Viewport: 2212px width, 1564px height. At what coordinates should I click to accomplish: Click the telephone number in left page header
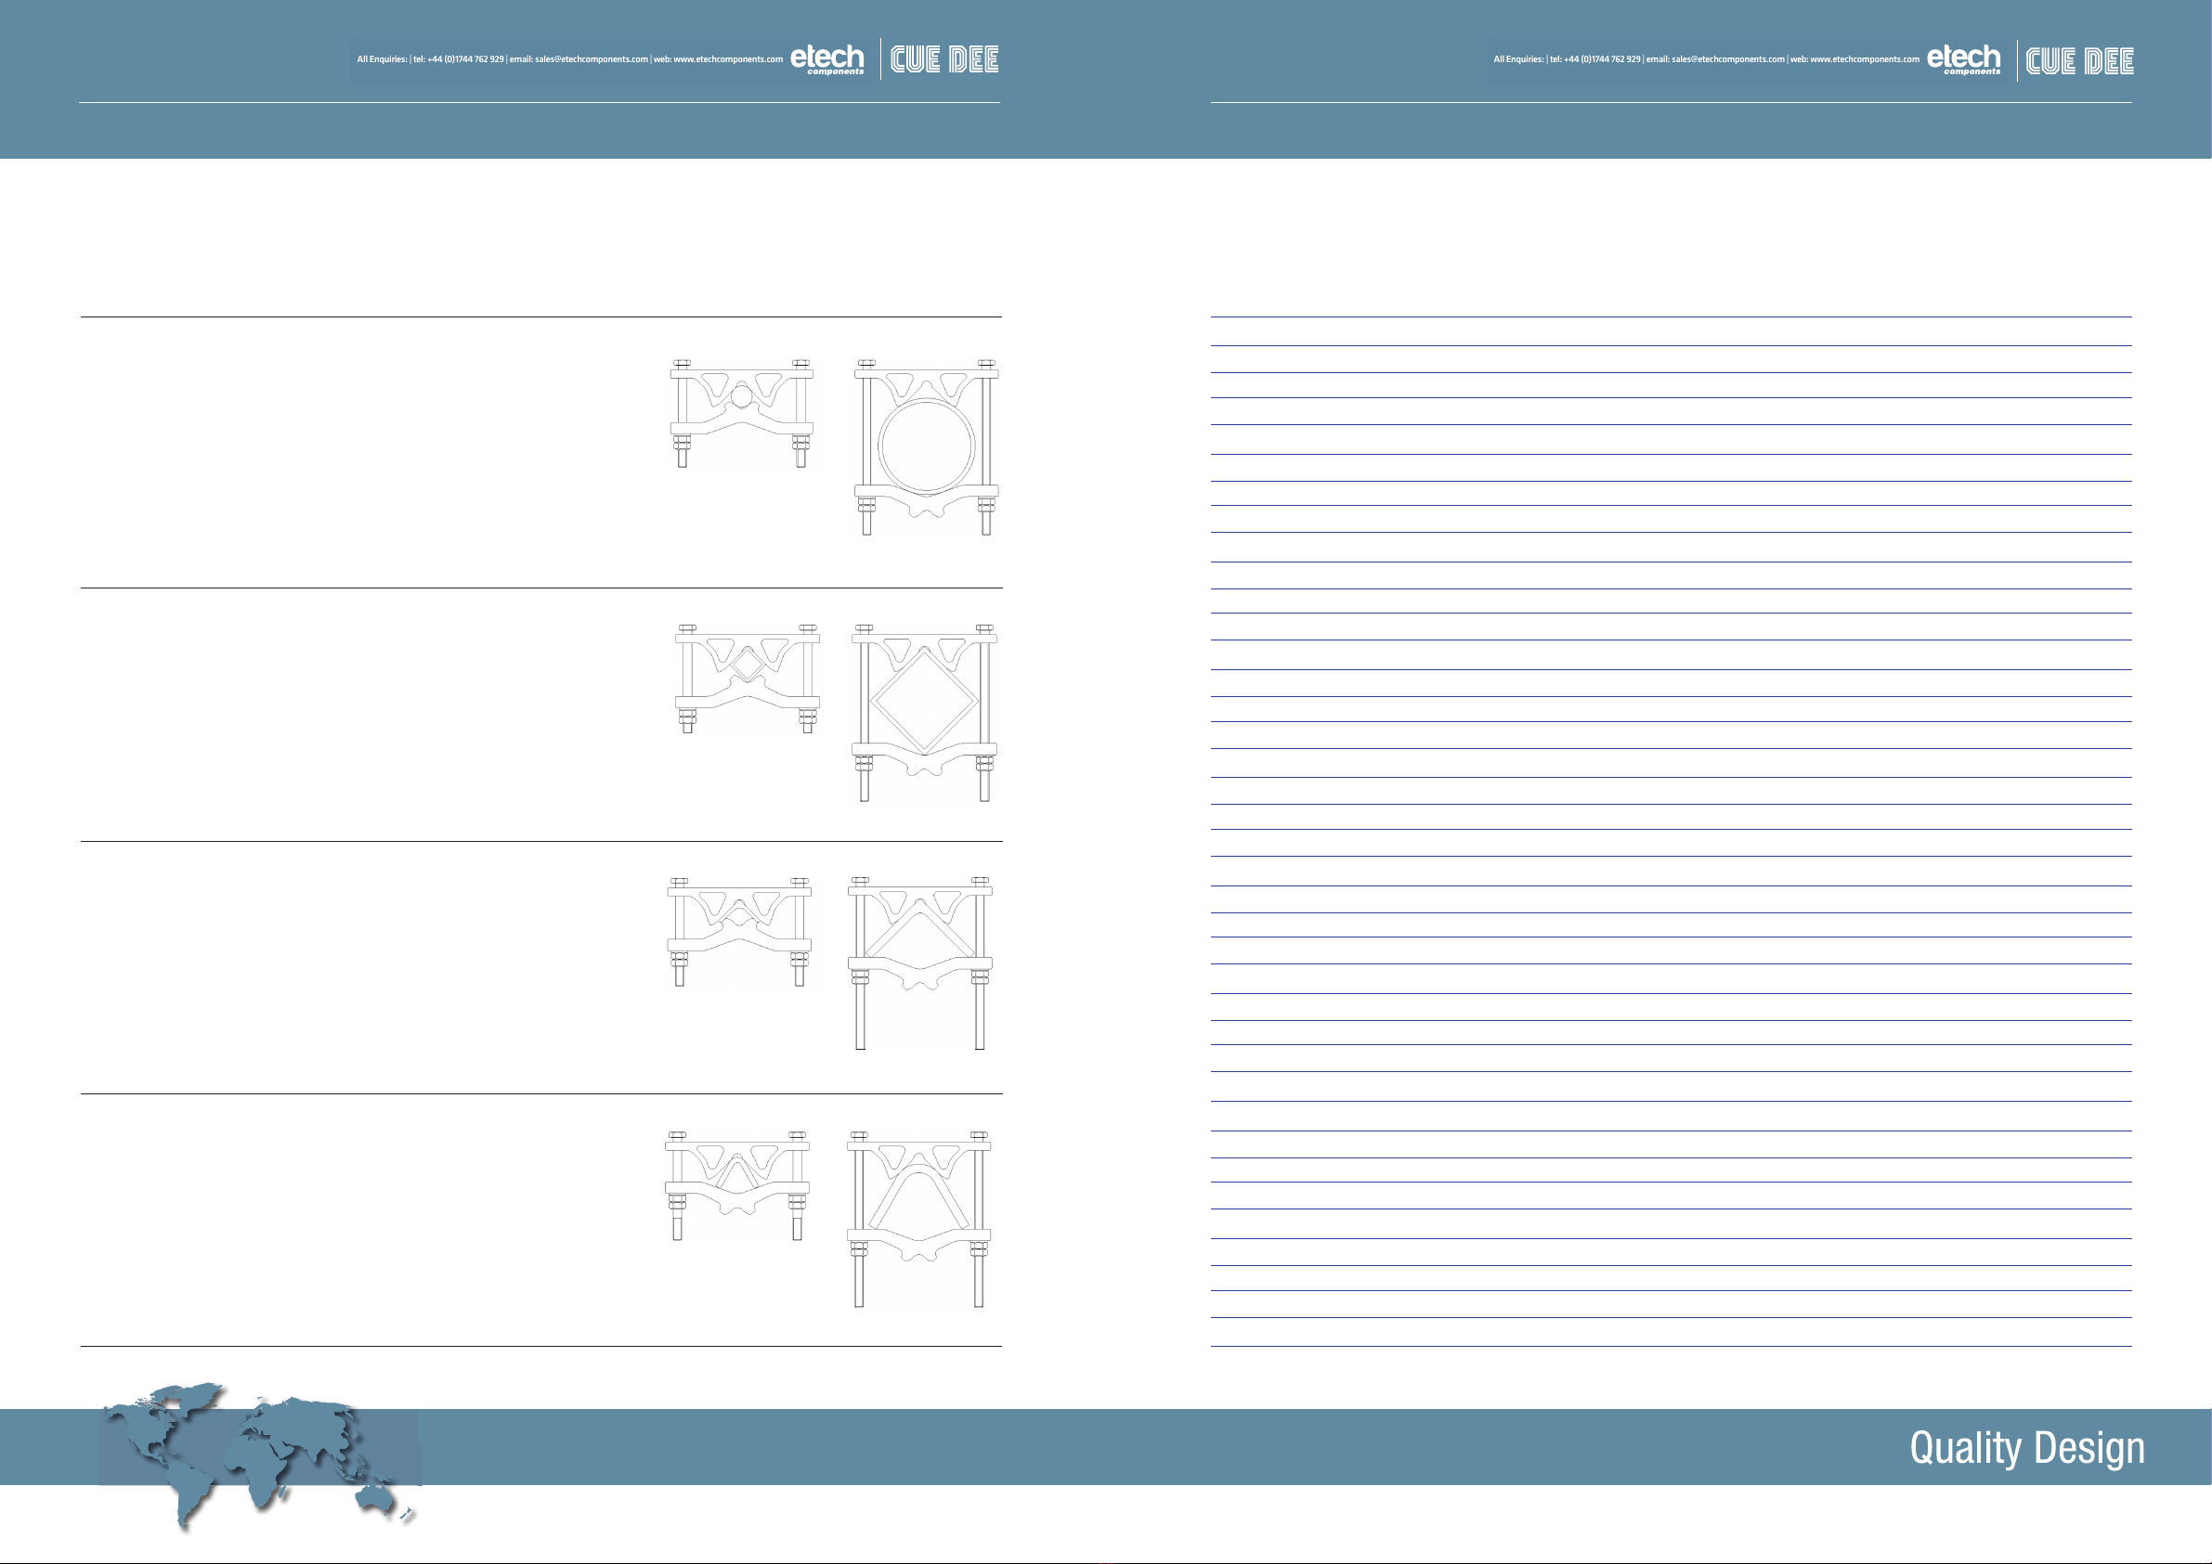pos(464,59)
